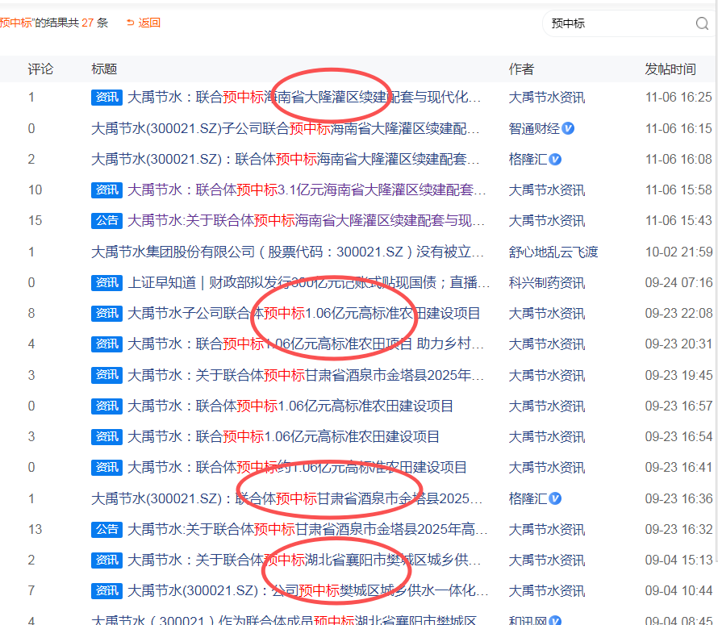
Task: Click comment count 13 on 公告 row
Action: click(x=35, y=529)
